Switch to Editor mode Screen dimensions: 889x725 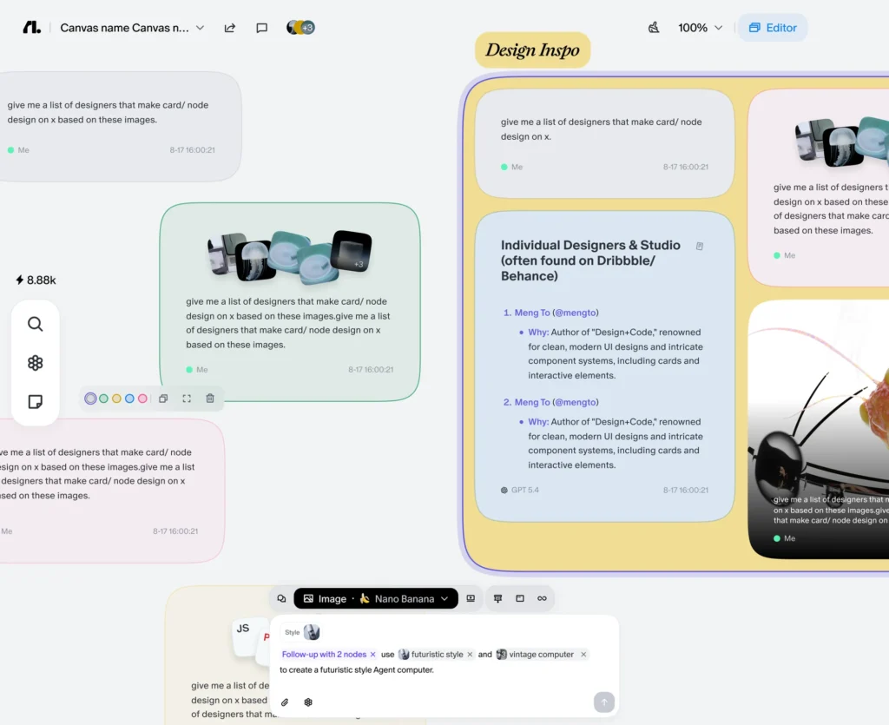(773, 28)
